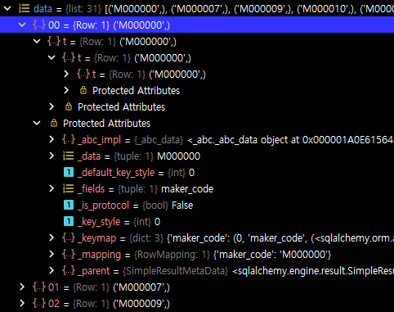Expand the 01 Row node
The image size is (394, 312).
click(22, 287)
